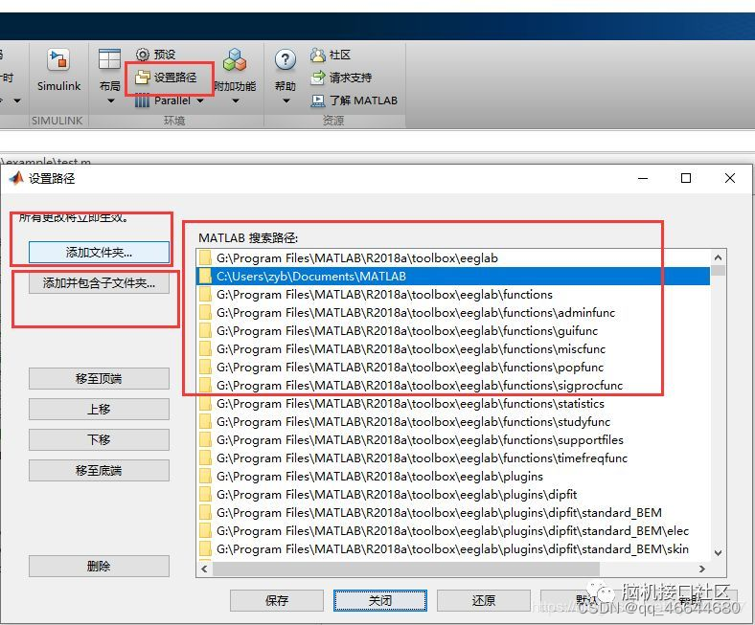755x625 pixels.
Task: Open Community (社区) link
Action: [331, 55]
